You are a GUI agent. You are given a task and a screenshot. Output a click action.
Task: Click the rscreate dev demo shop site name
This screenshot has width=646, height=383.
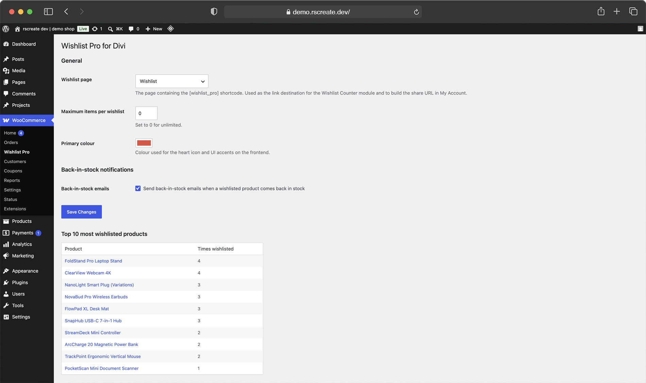coord(49,29)
